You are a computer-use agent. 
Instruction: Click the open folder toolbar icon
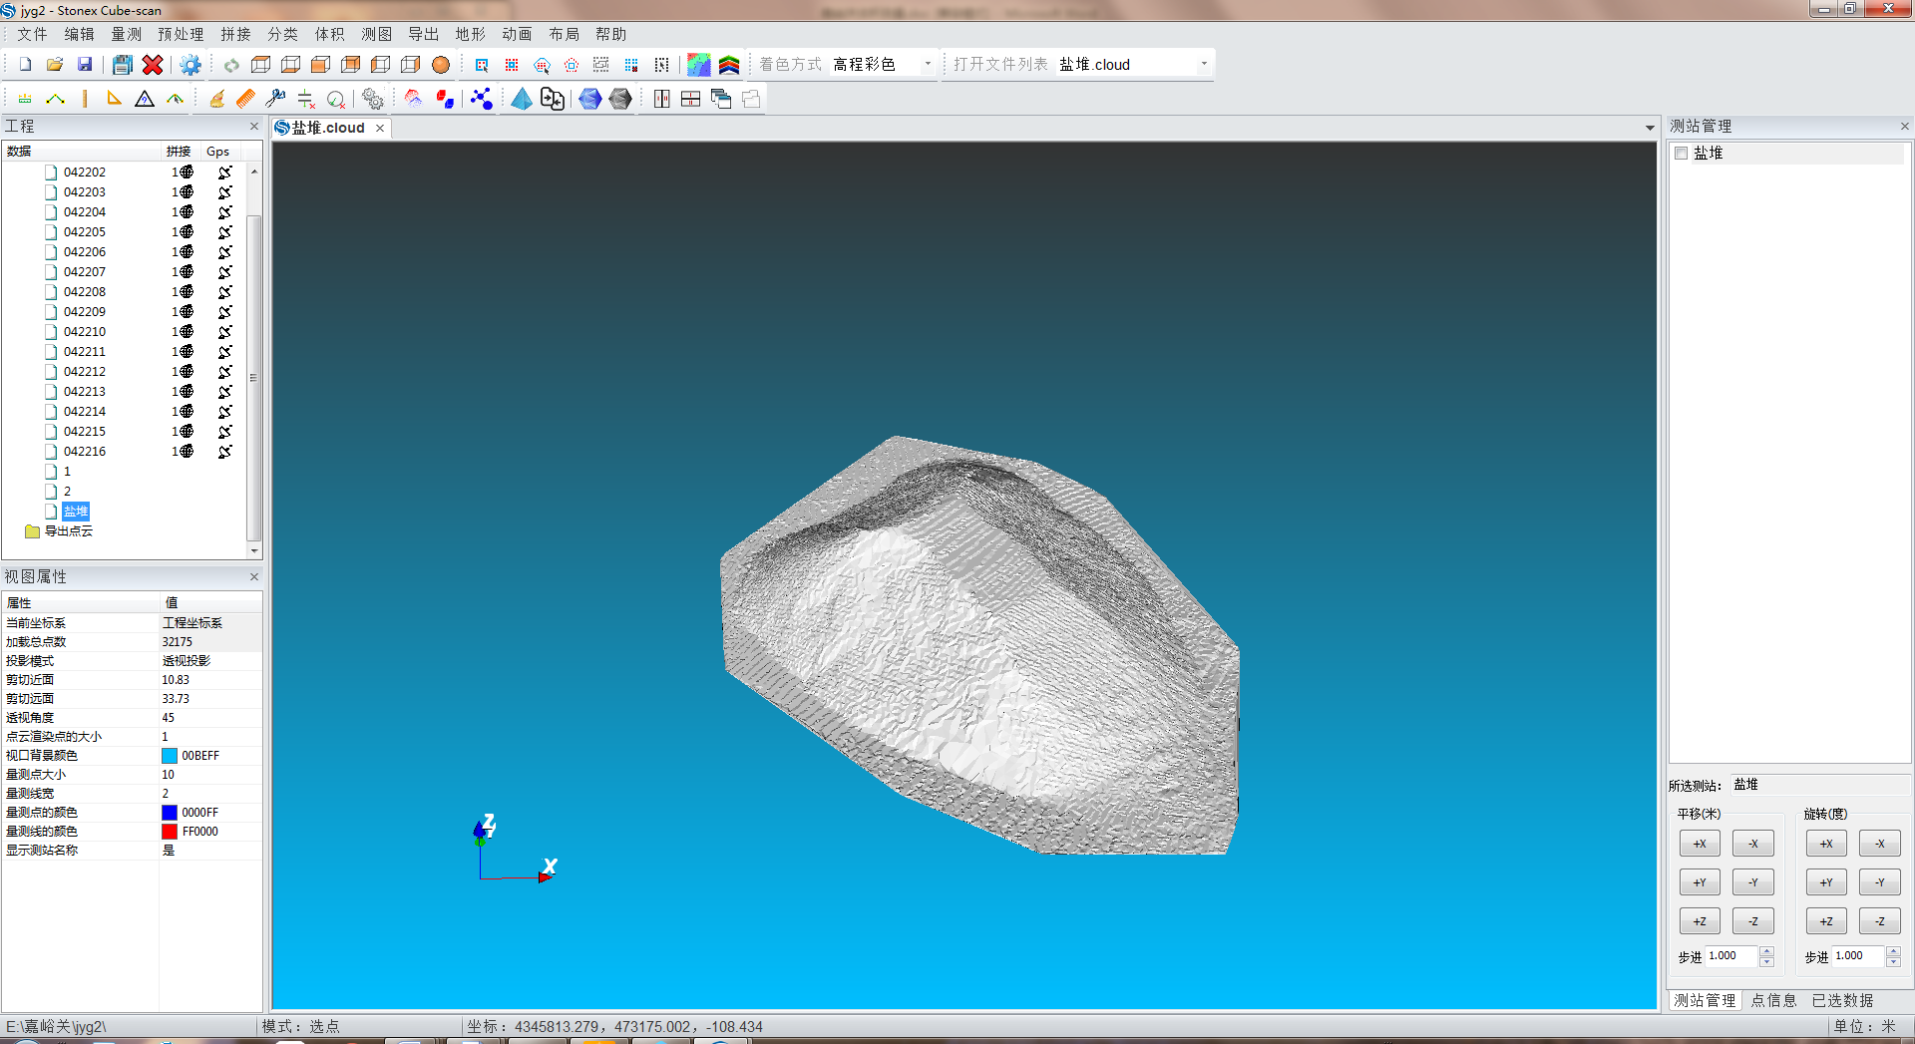point(55,65)
